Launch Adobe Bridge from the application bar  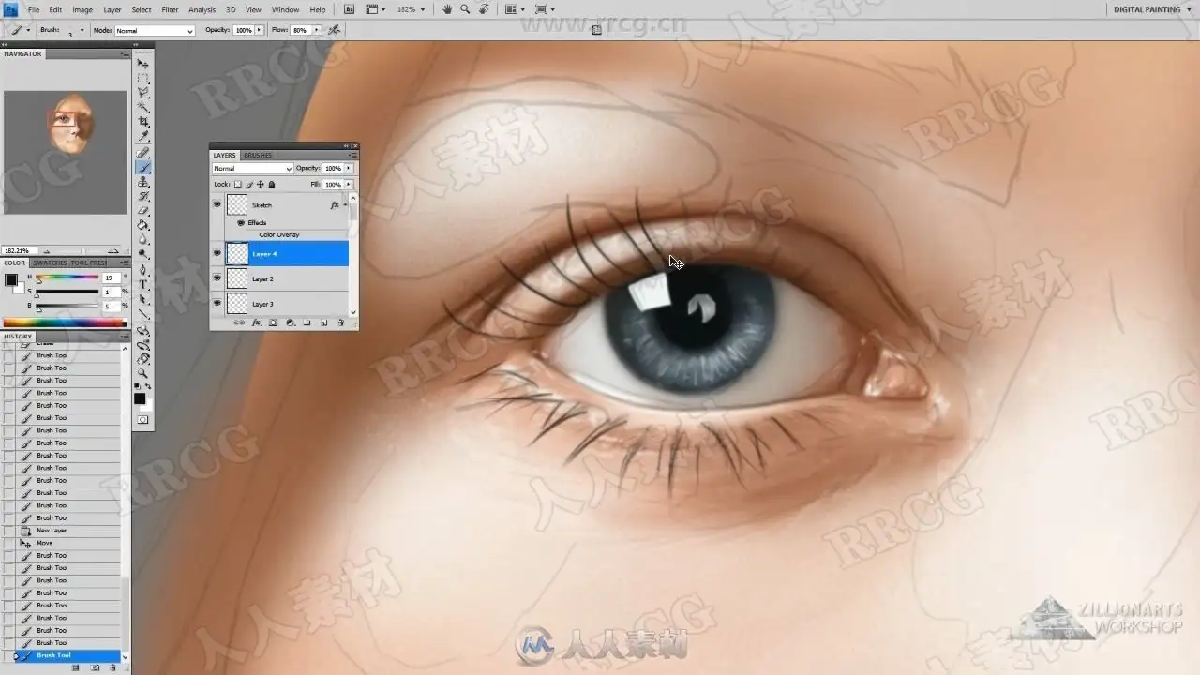point(350,9)
